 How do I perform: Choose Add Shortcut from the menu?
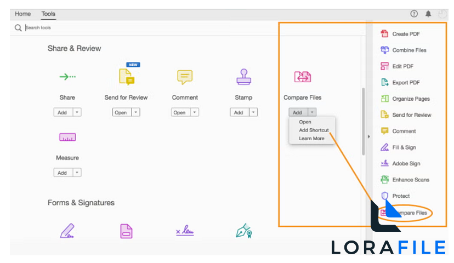[314, 130]
